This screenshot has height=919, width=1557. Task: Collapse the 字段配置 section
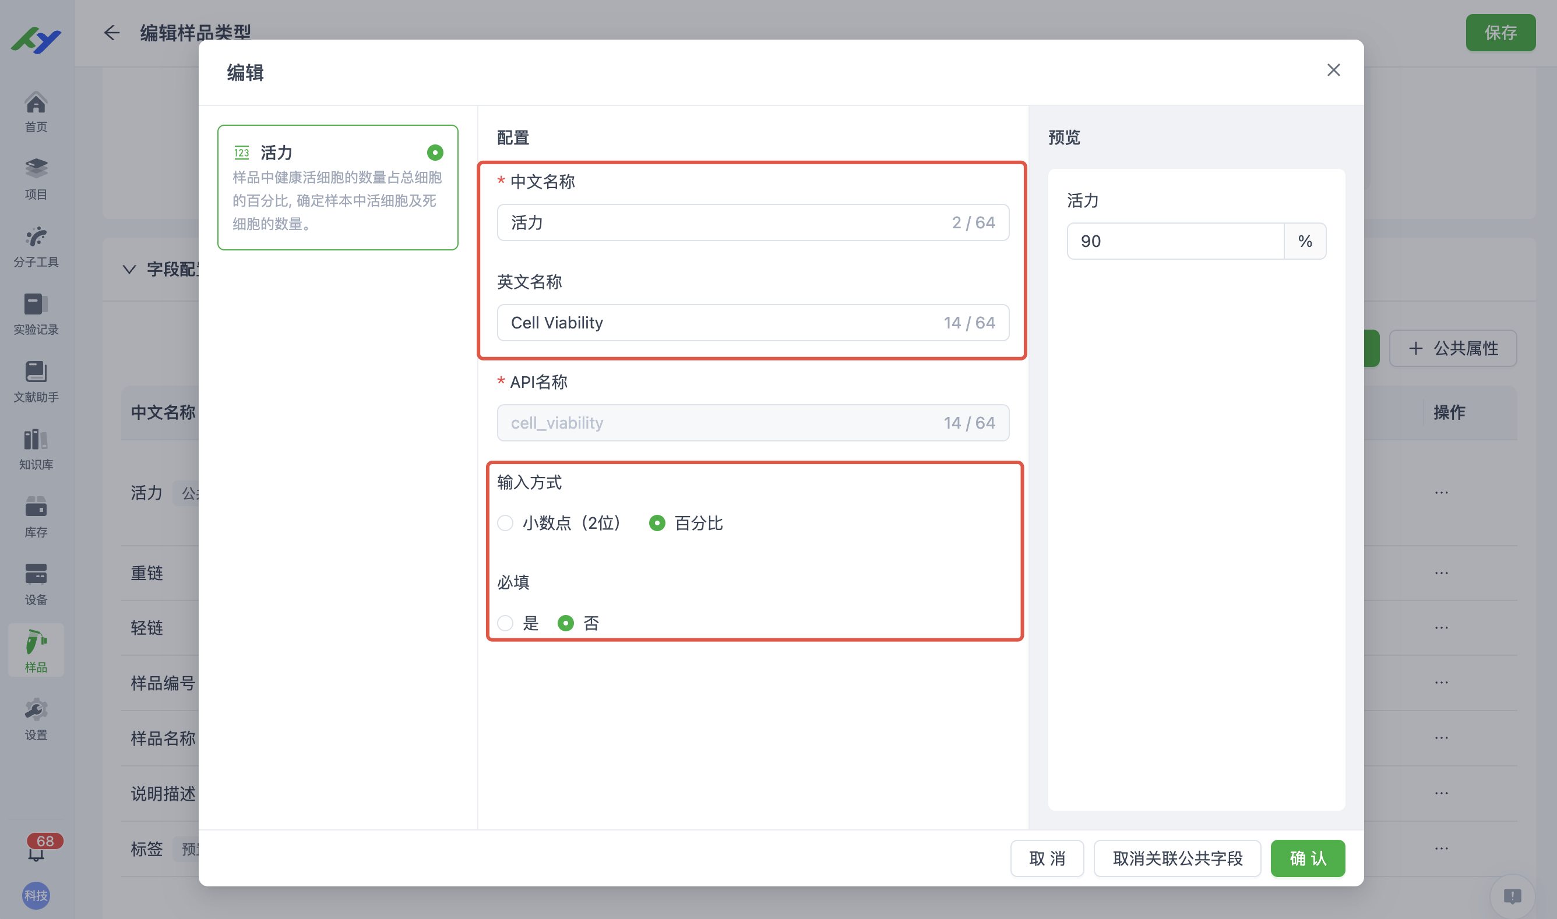click(129, 268)
